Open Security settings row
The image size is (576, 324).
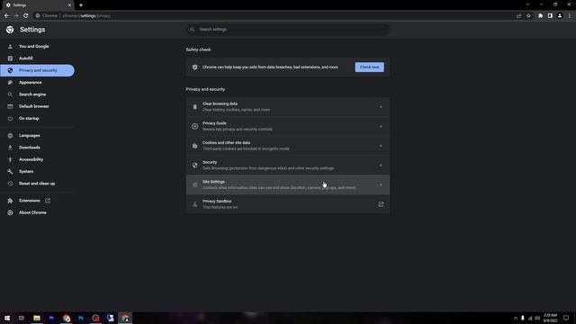click(x=288, y=165)
